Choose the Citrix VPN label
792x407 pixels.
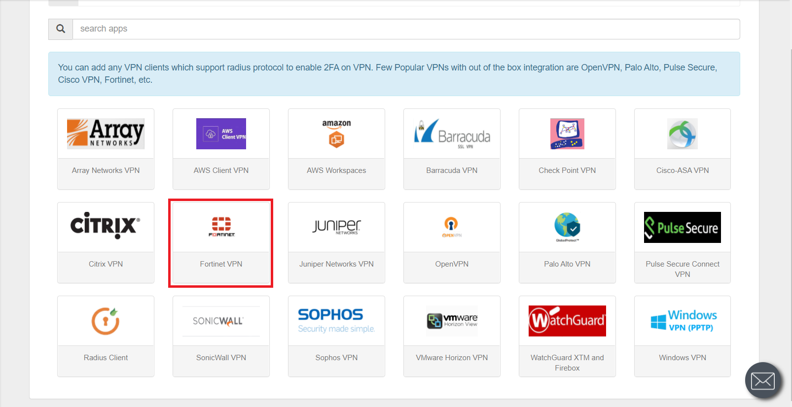(106, 264)
